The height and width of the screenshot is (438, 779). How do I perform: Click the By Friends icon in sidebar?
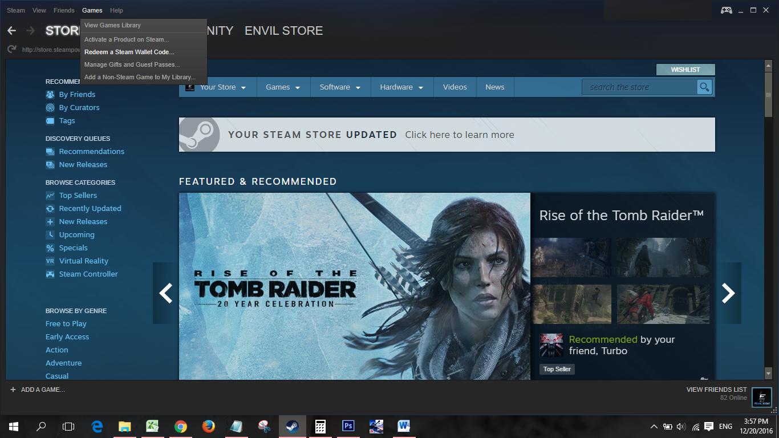(x=50, y=95)
